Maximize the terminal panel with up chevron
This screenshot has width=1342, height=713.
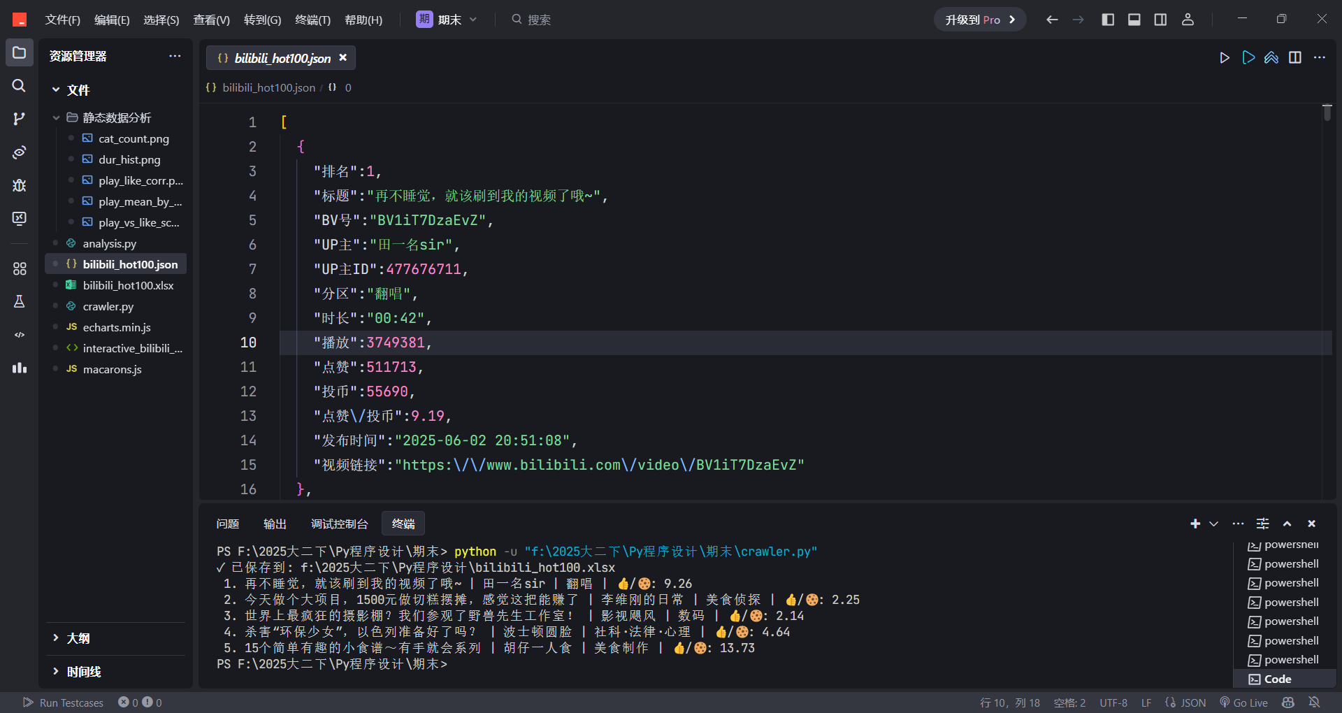click(x=1287, y=524)
